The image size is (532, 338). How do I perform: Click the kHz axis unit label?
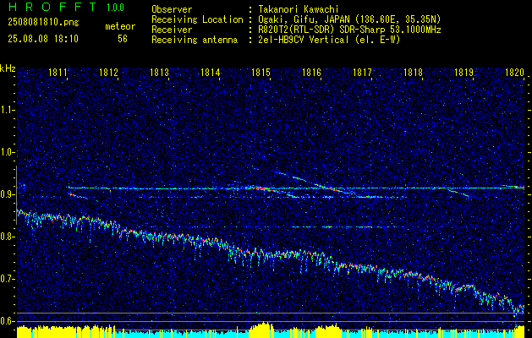pyautogui.click(x=8, y=68)
